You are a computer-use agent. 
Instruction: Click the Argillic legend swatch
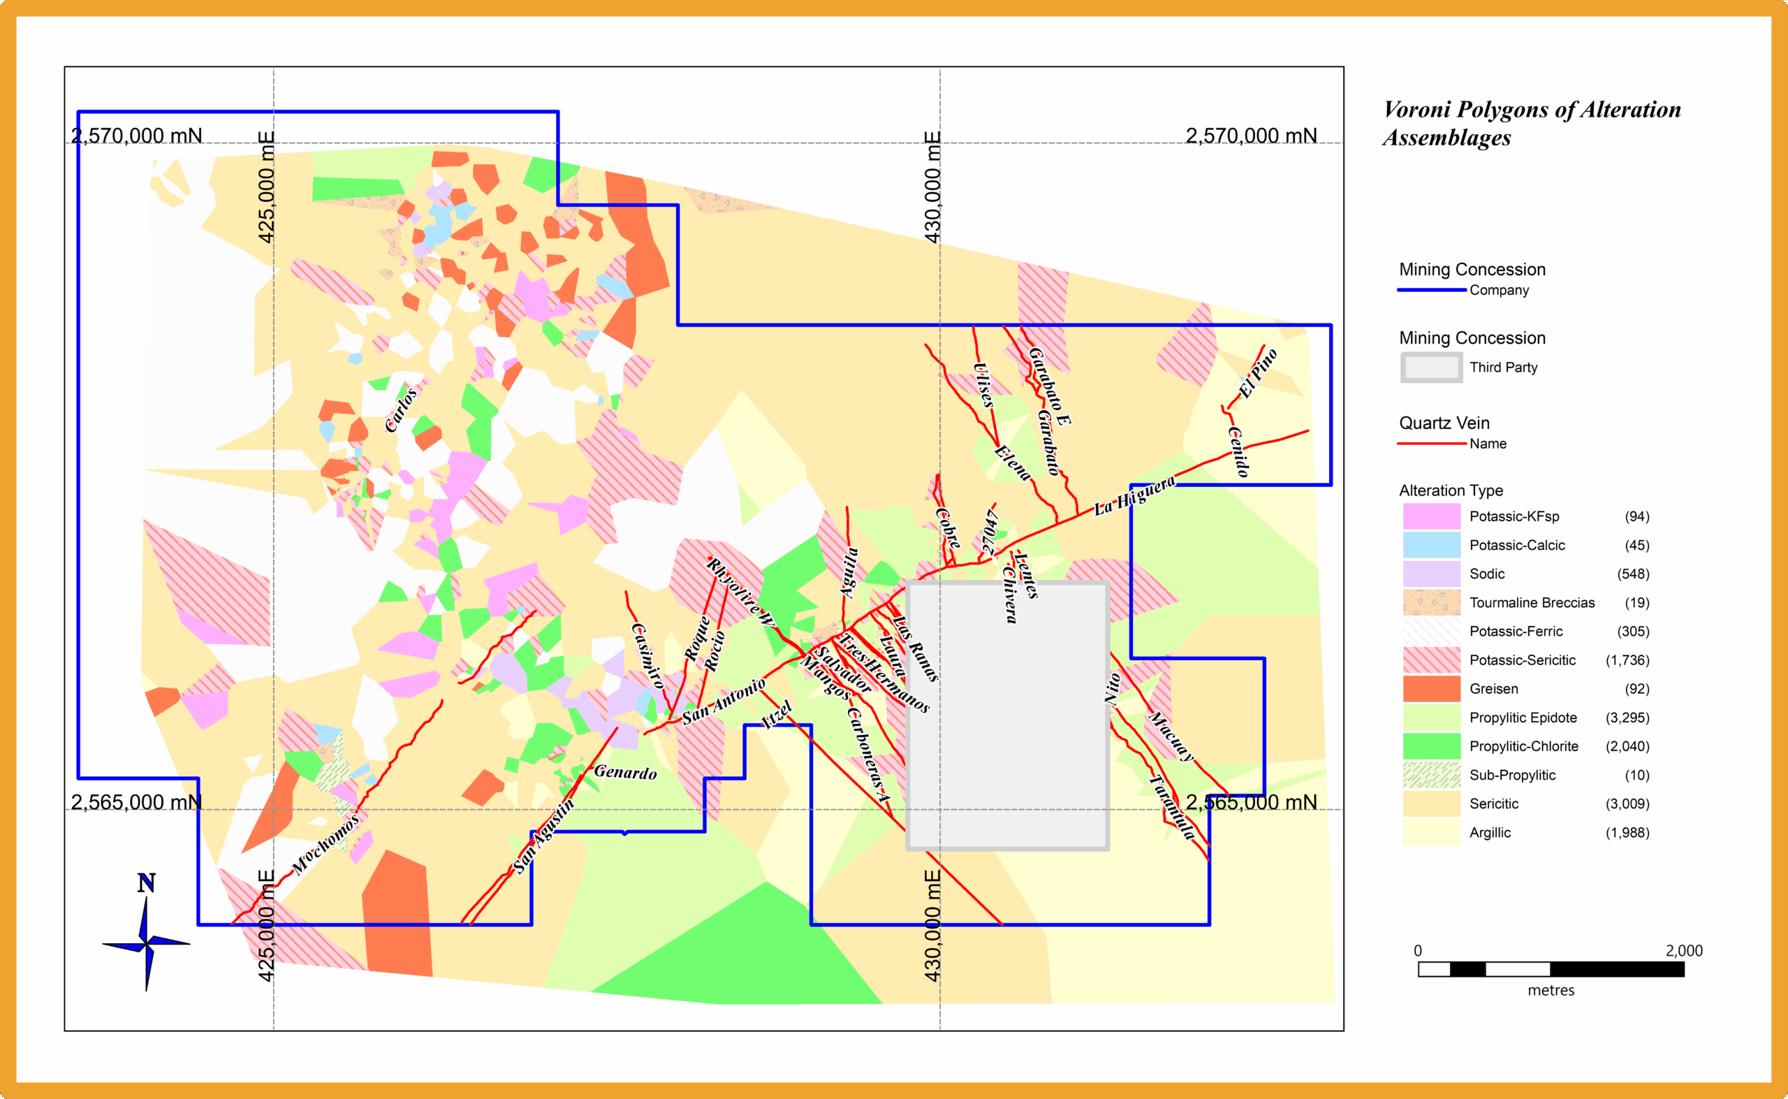coord(1430,832)
